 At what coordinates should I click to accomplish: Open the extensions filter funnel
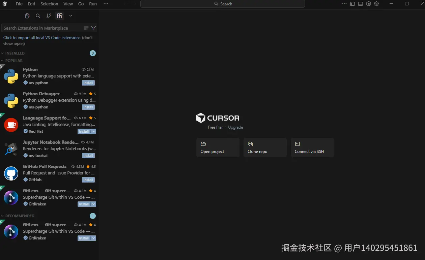coord(93,28)
